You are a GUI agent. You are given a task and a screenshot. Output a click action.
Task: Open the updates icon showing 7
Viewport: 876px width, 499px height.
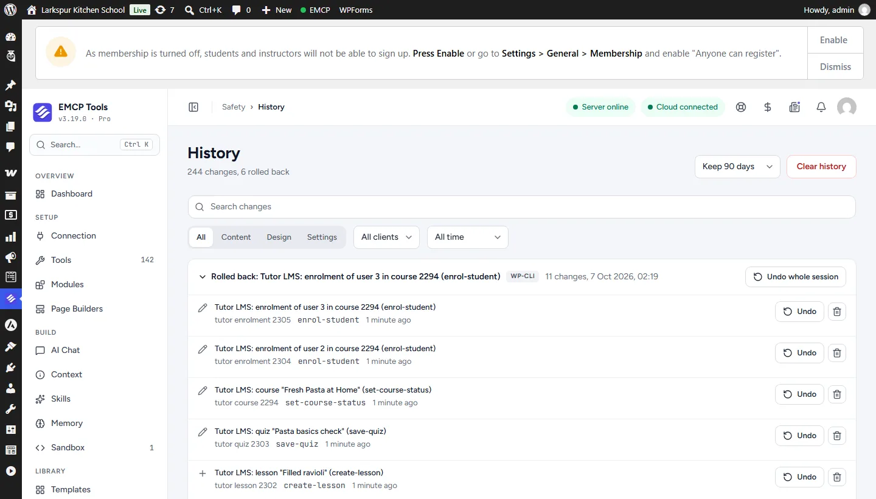(x=164, y=10)
